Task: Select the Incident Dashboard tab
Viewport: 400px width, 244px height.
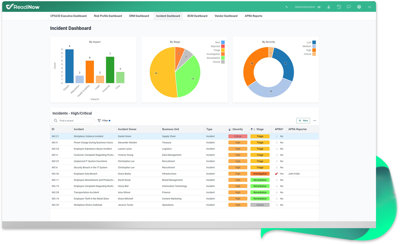Action: coord(168,16)
